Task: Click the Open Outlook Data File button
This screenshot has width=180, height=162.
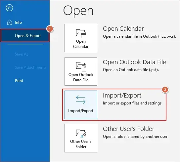Action: 81,71
